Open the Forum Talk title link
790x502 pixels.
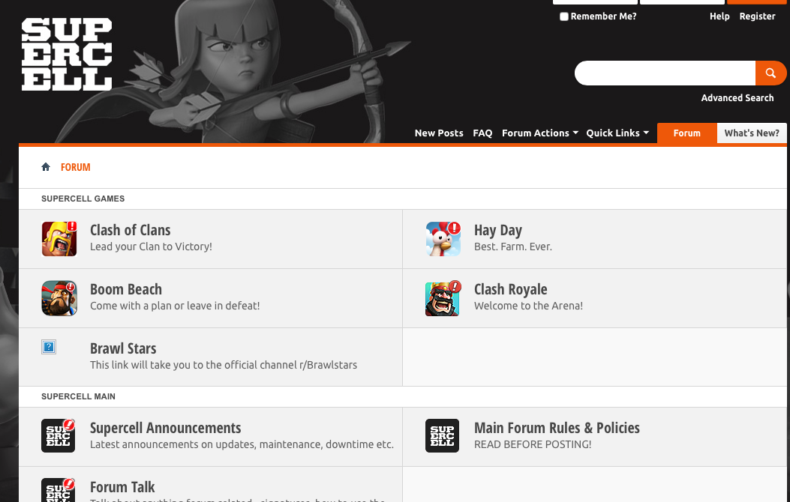click(x=122, y=487)
